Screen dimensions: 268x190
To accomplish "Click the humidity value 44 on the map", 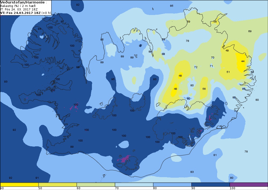I will pos(243,61).
